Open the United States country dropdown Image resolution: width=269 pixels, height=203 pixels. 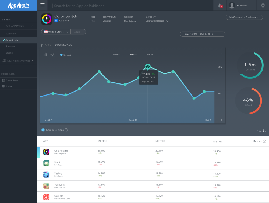coord(56,32)
